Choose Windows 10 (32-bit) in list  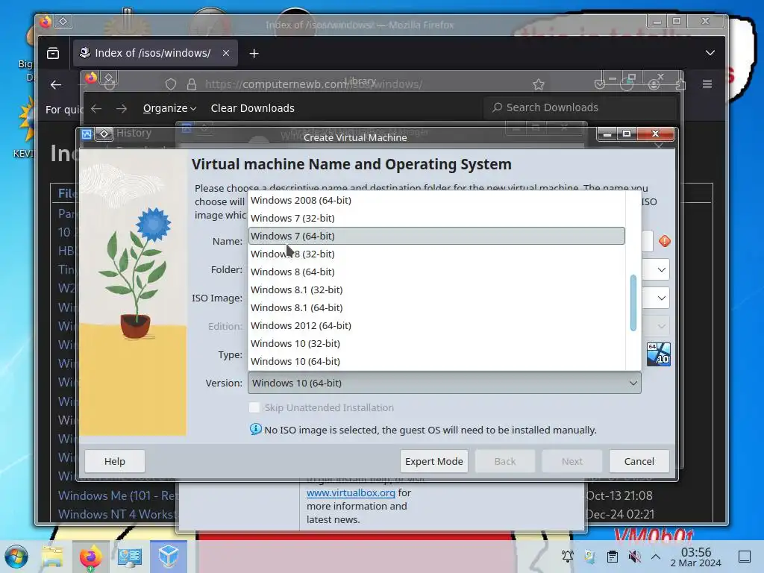[436, 343]
